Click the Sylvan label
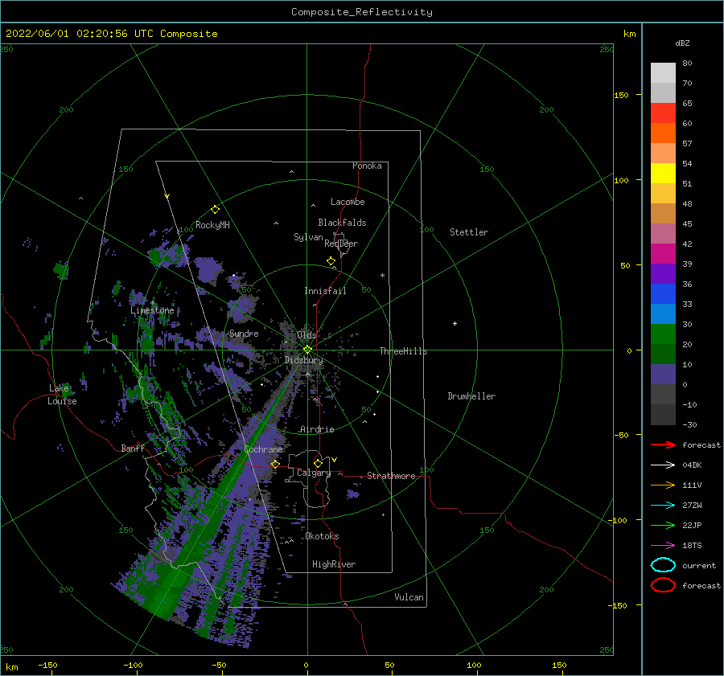 [308, 237]
